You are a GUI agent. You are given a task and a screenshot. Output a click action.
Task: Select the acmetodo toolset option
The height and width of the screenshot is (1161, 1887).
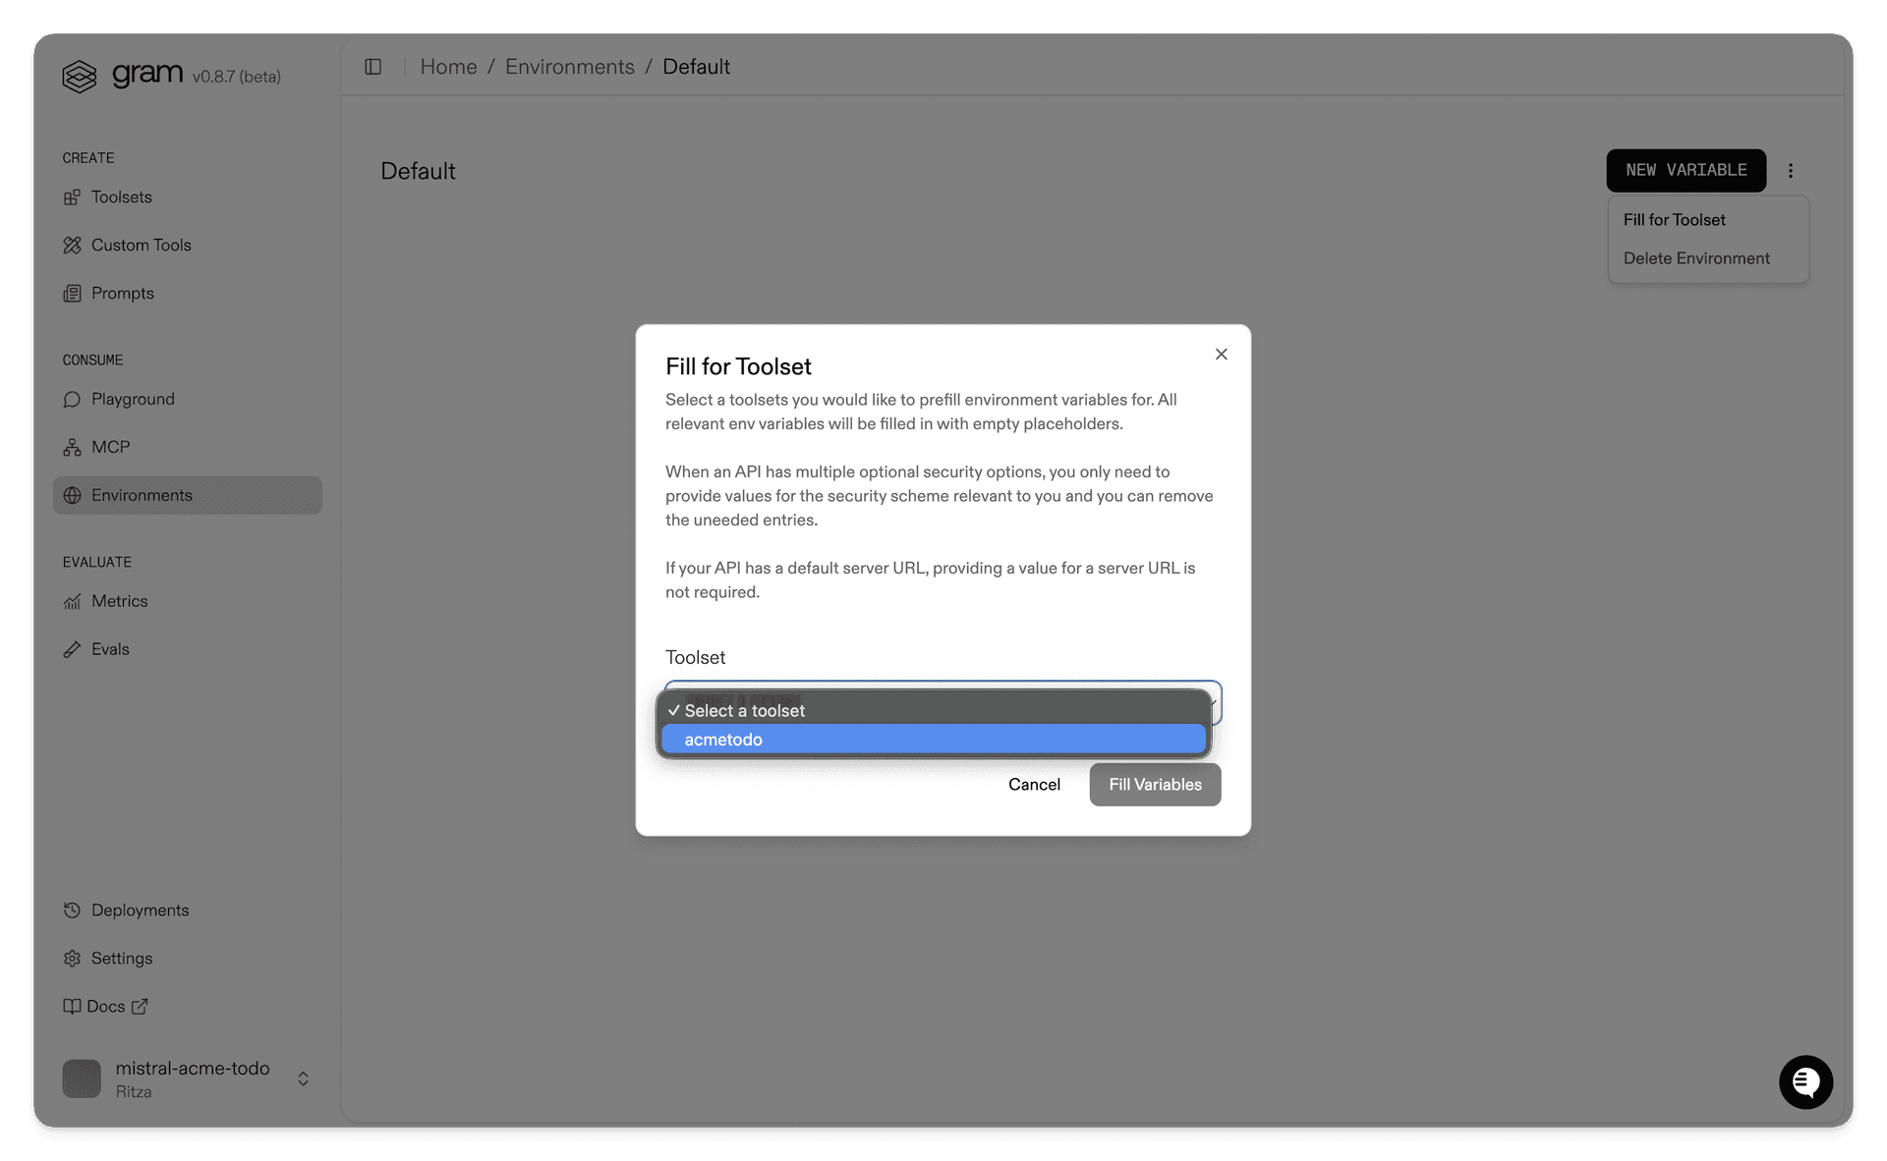tap(724, 739)
